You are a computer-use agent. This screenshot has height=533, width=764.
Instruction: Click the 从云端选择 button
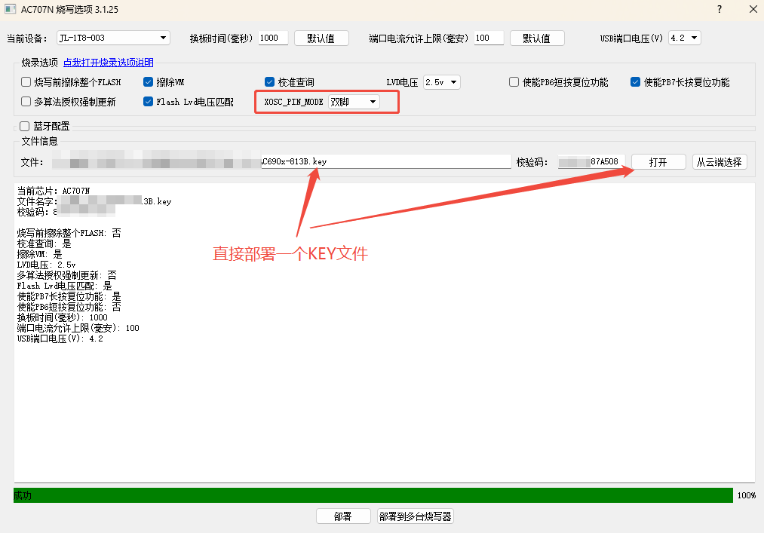[x=720, y=162]
